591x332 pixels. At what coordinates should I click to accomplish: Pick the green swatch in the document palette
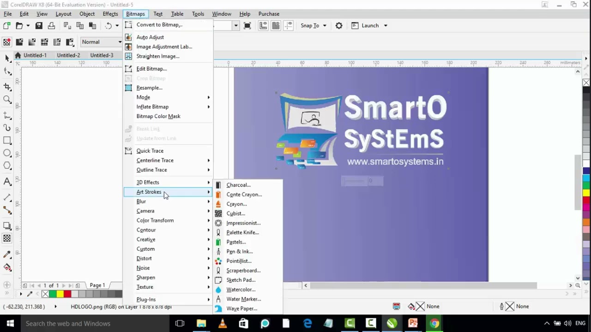point(53,294)
